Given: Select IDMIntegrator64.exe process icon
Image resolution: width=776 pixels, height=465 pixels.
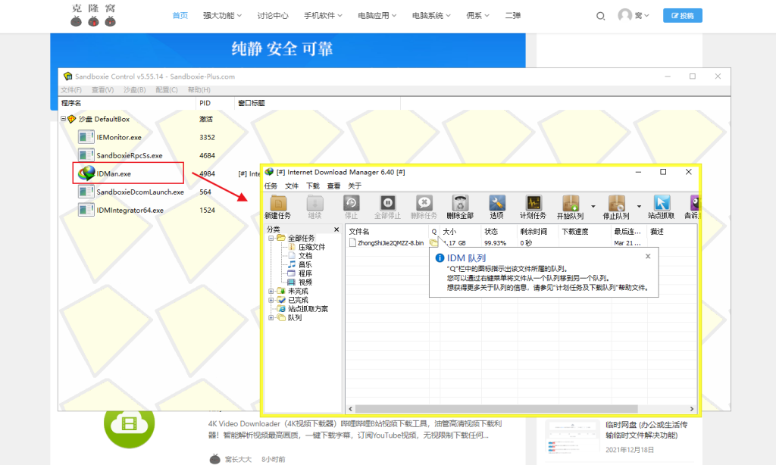Looking at the screenshot, I should pyautogui.click(x=86, y=210).
